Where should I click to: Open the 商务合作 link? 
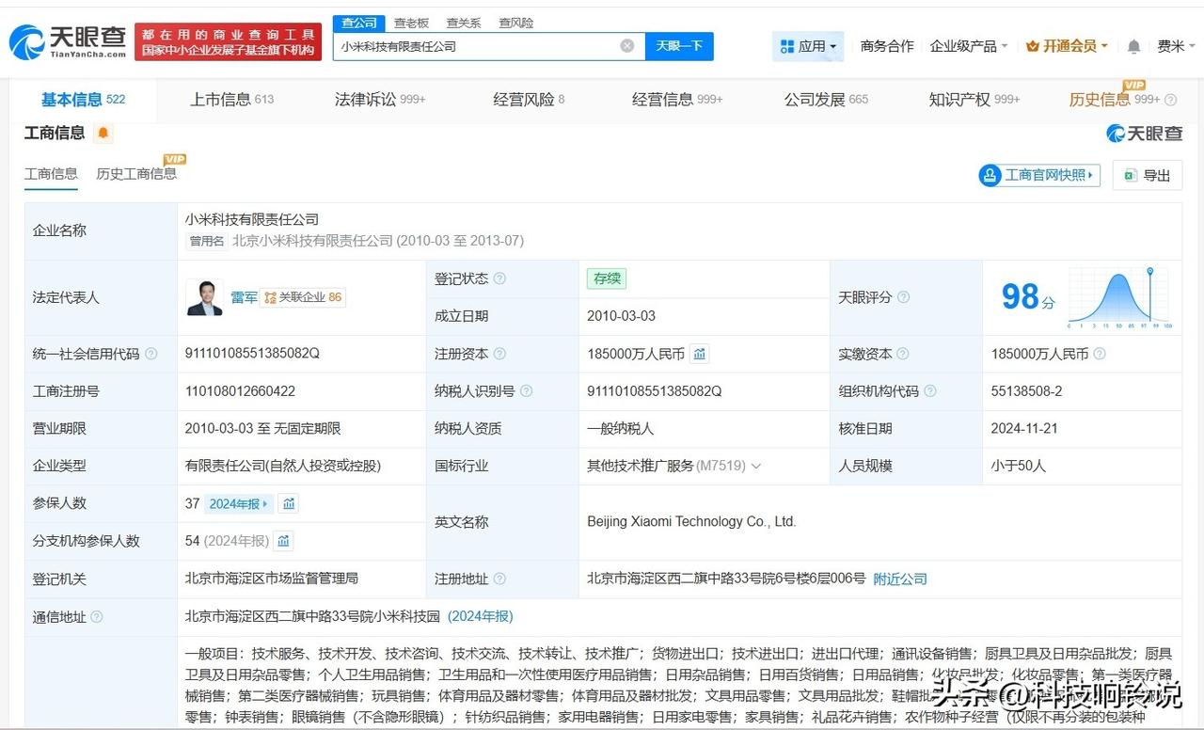point(887,46)
